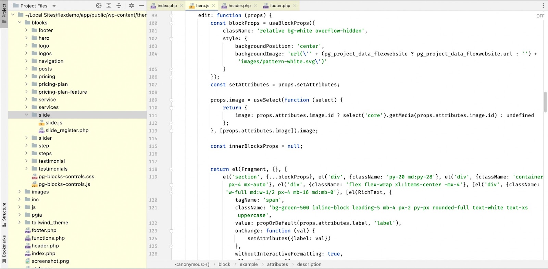The height and width of the screenshot is (269, 548).
Task: Open the Project Files view dropdown
Action: 54,6
